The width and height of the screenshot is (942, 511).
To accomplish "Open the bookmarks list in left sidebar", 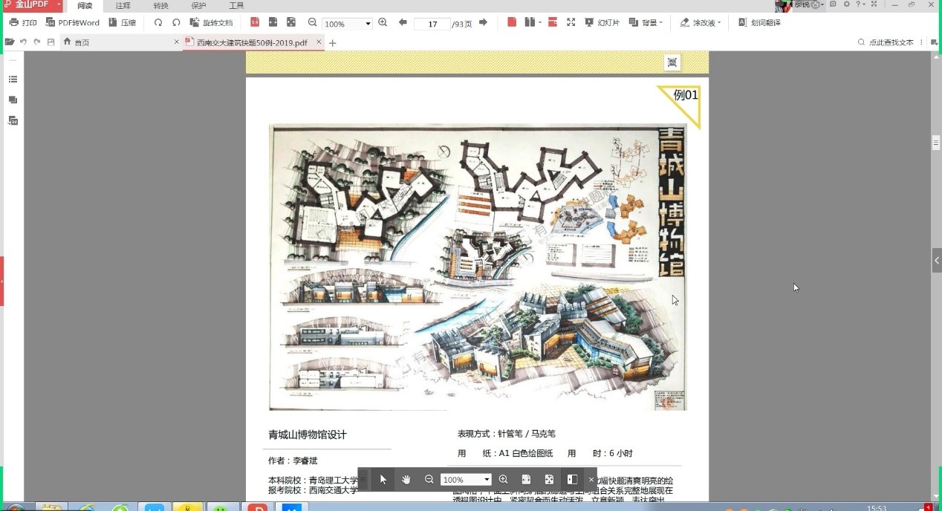I will [x=13, y=79].
